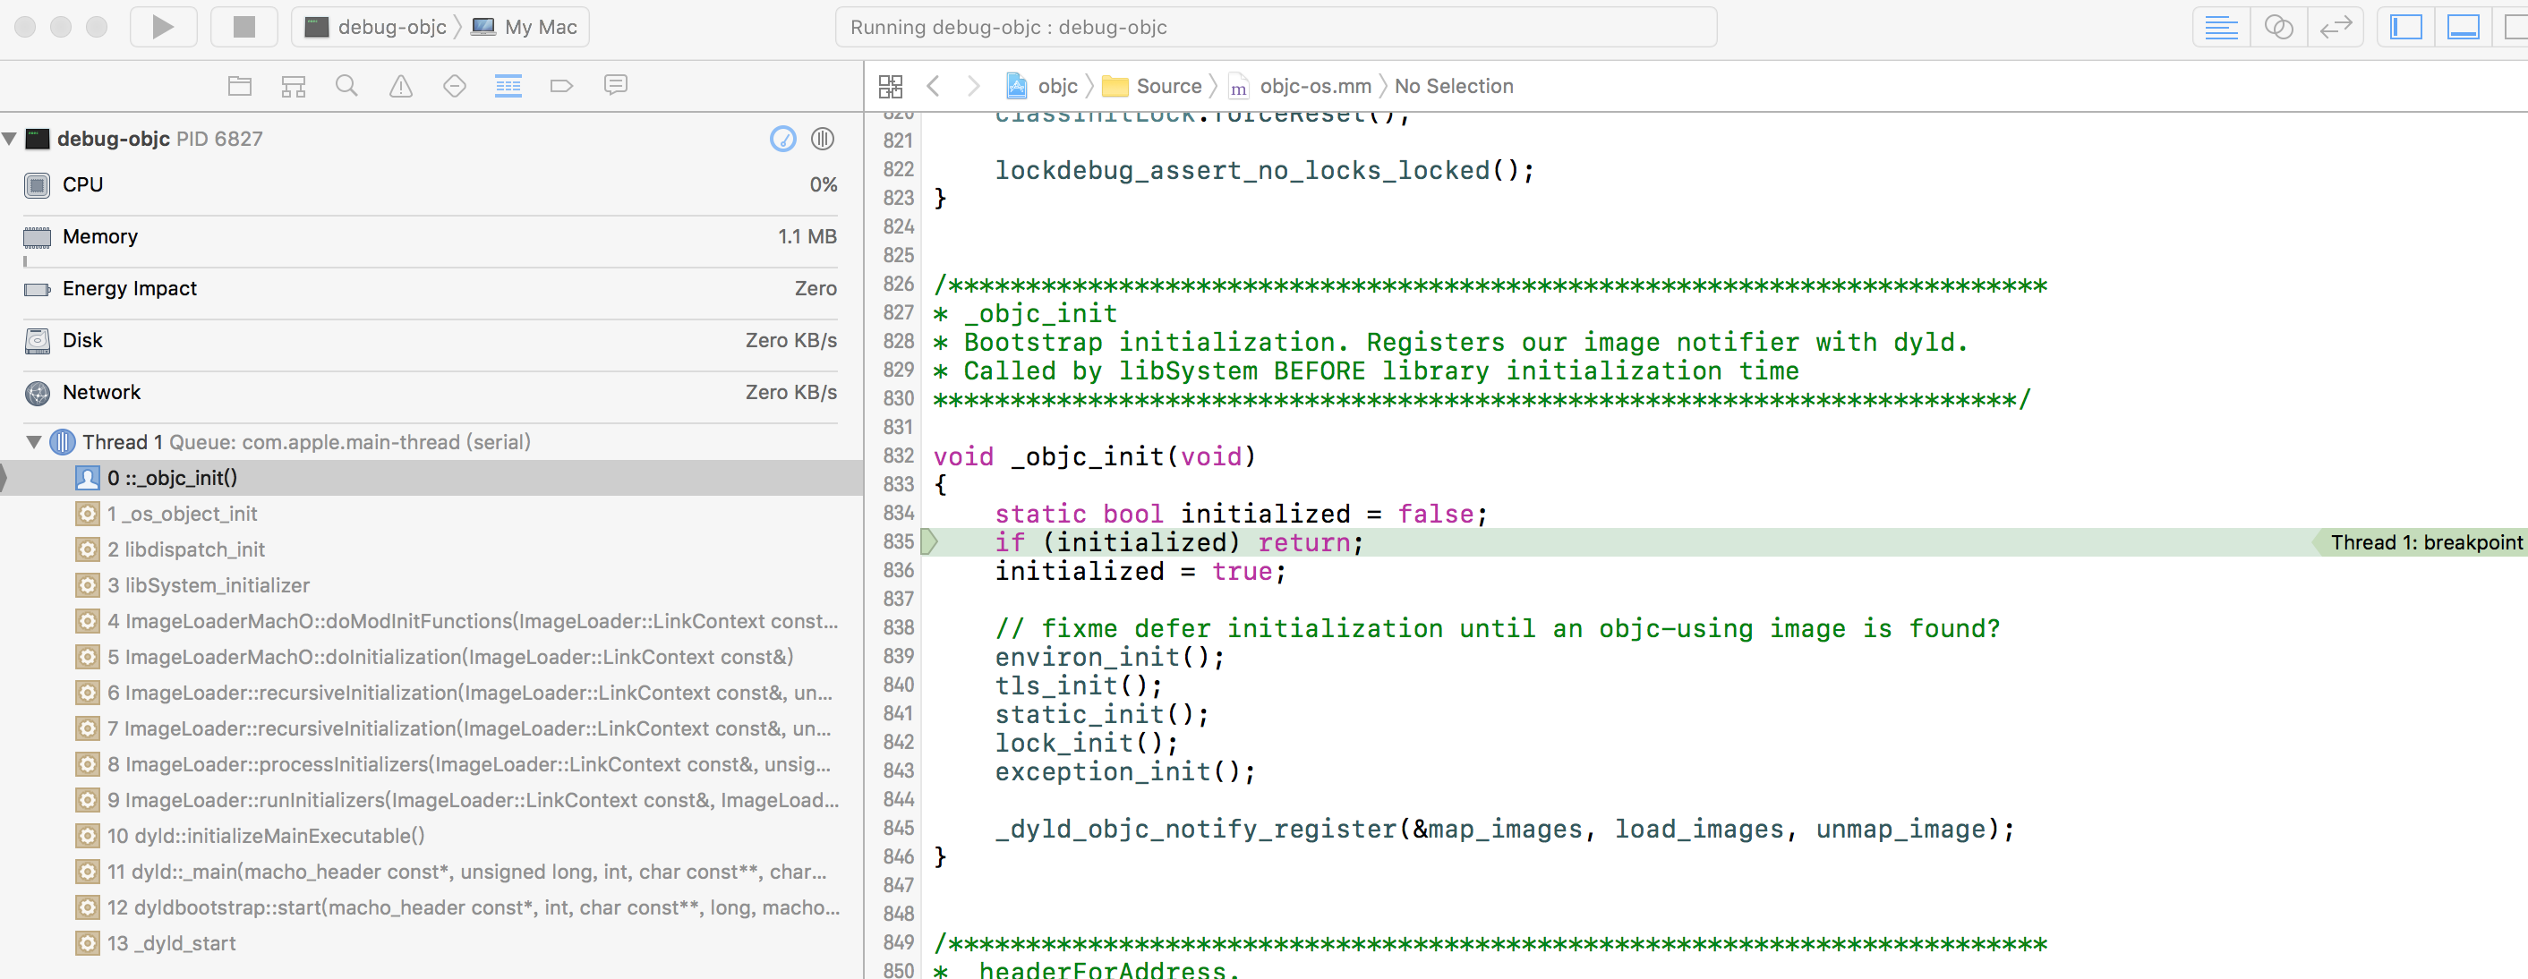This screenshot has width=2528, height=979.
Task: Select the objc-os.mm breadcrumb item
Action: 1313,86
